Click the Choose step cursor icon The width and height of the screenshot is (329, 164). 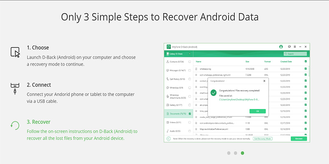coord(15,52)
